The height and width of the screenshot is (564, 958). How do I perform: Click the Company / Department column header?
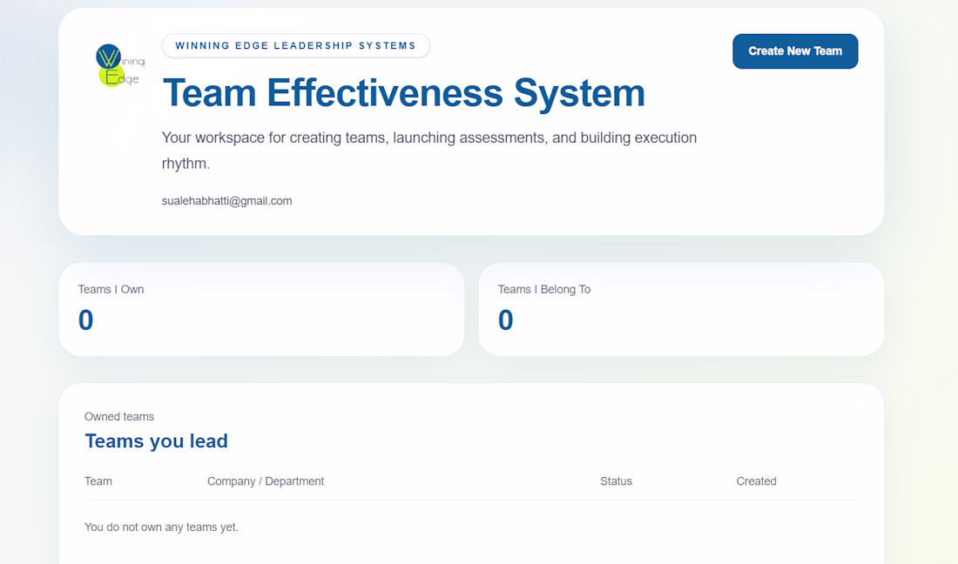265,481
